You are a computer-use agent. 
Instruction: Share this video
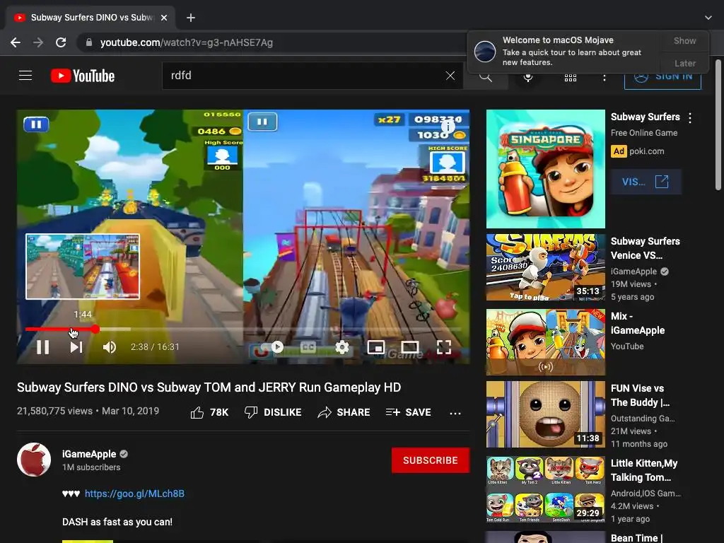344,412
